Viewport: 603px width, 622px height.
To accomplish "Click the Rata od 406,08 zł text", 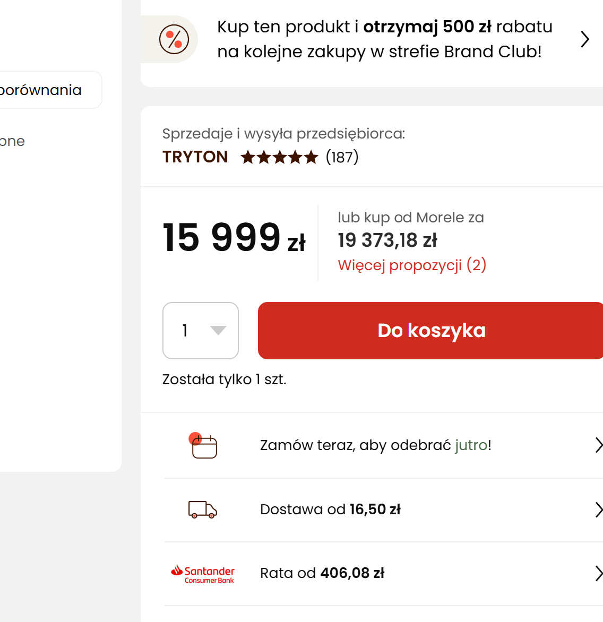I will click(322, 573).
